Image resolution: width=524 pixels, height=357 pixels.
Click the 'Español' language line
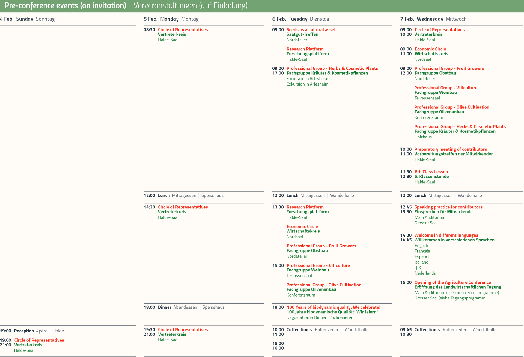(422, 257)
